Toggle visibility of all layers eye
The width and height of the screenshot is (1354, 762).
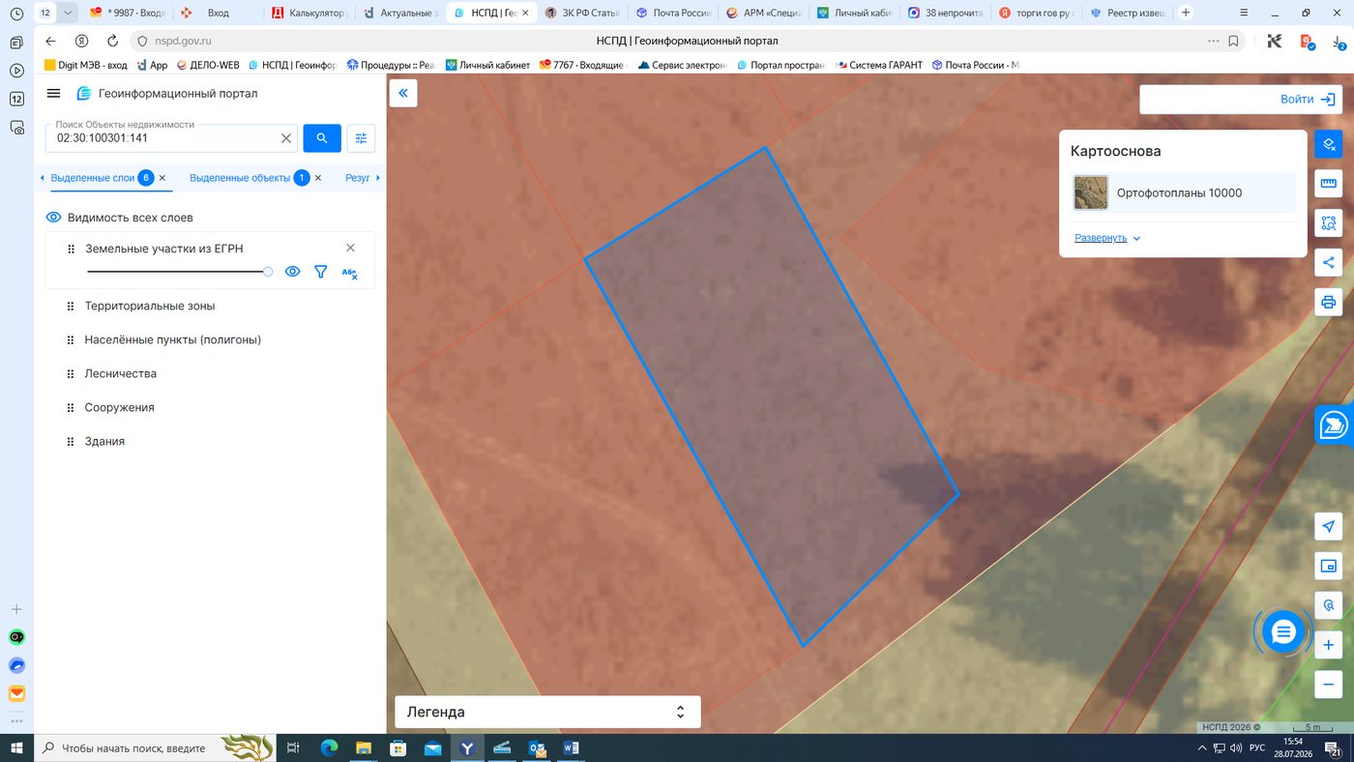54,218
